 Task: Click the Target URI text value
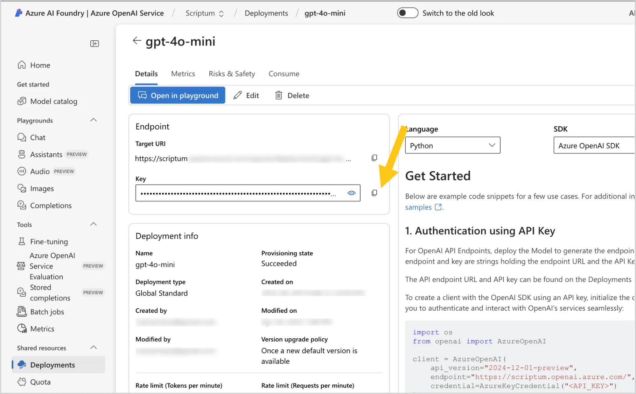point(243,158)
